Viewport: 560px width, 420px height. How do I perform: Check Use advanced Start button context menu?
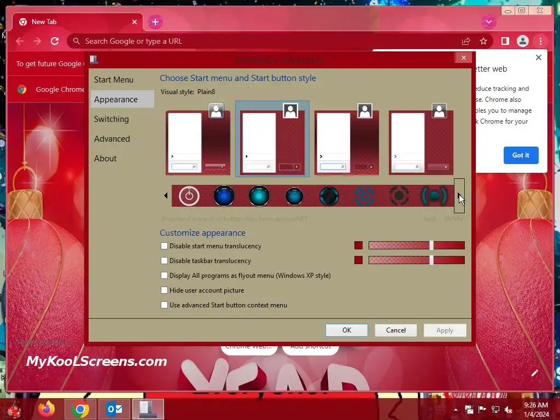tap(164, 305)
